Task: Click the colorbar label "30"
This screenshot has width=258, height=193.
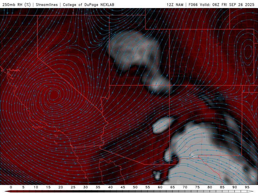Action: 85,187
